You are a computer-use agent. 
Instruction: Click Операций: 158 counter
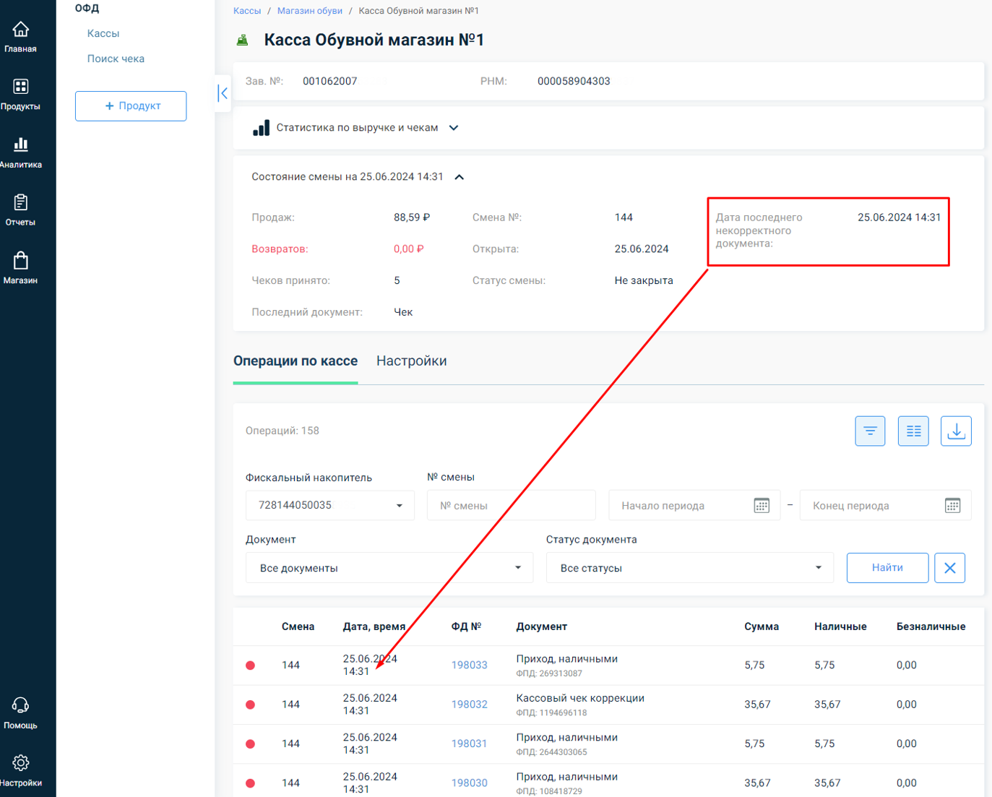282,431
